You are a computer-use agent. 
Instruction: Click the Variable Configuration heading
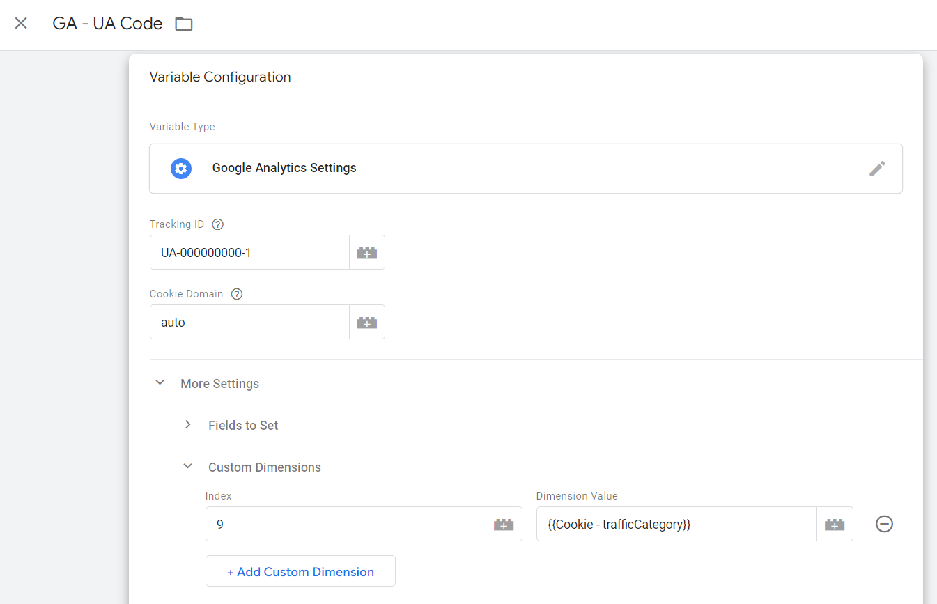[x=220, y=77]
